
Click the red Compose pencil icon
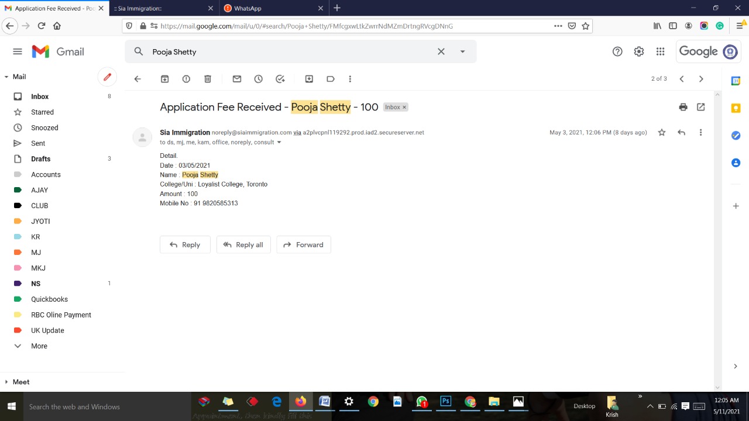tap(107, 77)
